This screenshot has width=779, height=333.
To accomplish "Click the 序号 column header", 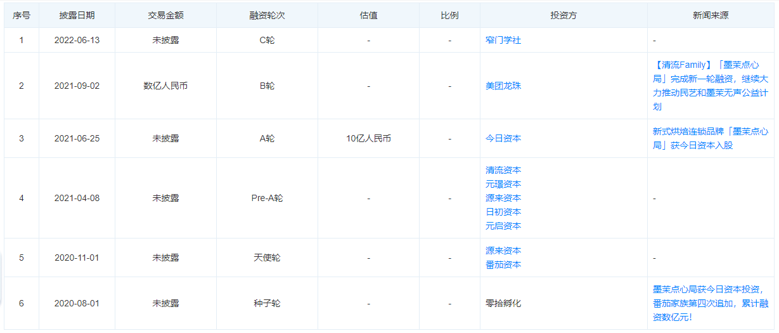I will [x=22, y=15].
